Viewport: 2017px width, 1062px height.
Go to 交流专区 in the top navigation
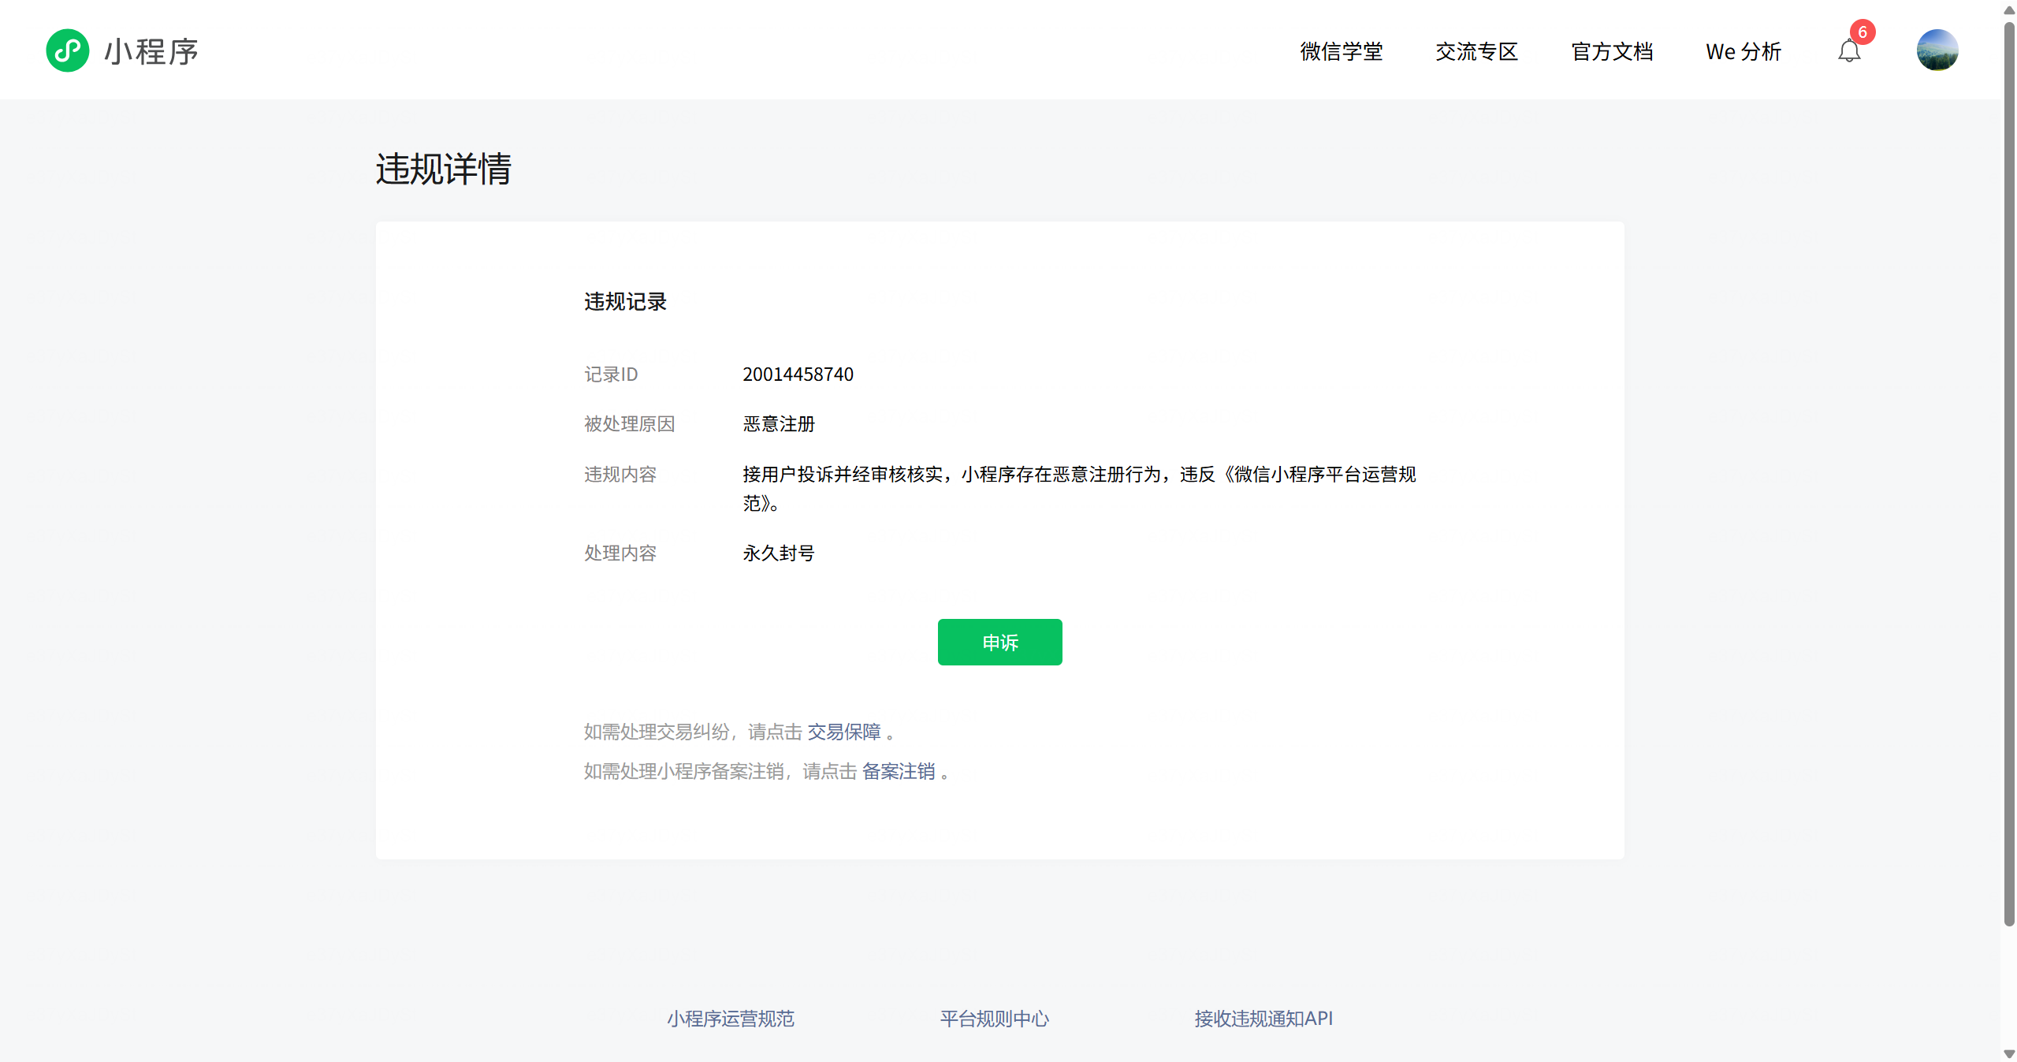point(1476,52)
